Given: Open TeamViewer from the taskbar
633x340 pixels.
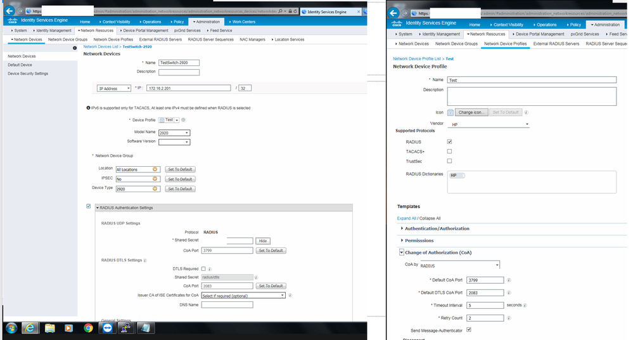Looking at the screenshot, I should coord(107,328).
